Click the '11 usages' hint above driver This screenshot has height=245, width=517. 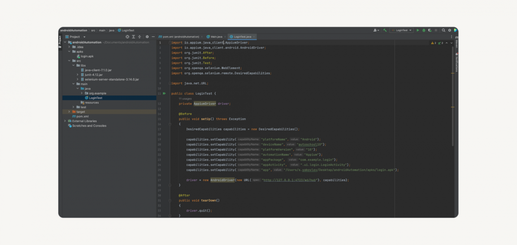pyautogui.click(x=185, y=99)
